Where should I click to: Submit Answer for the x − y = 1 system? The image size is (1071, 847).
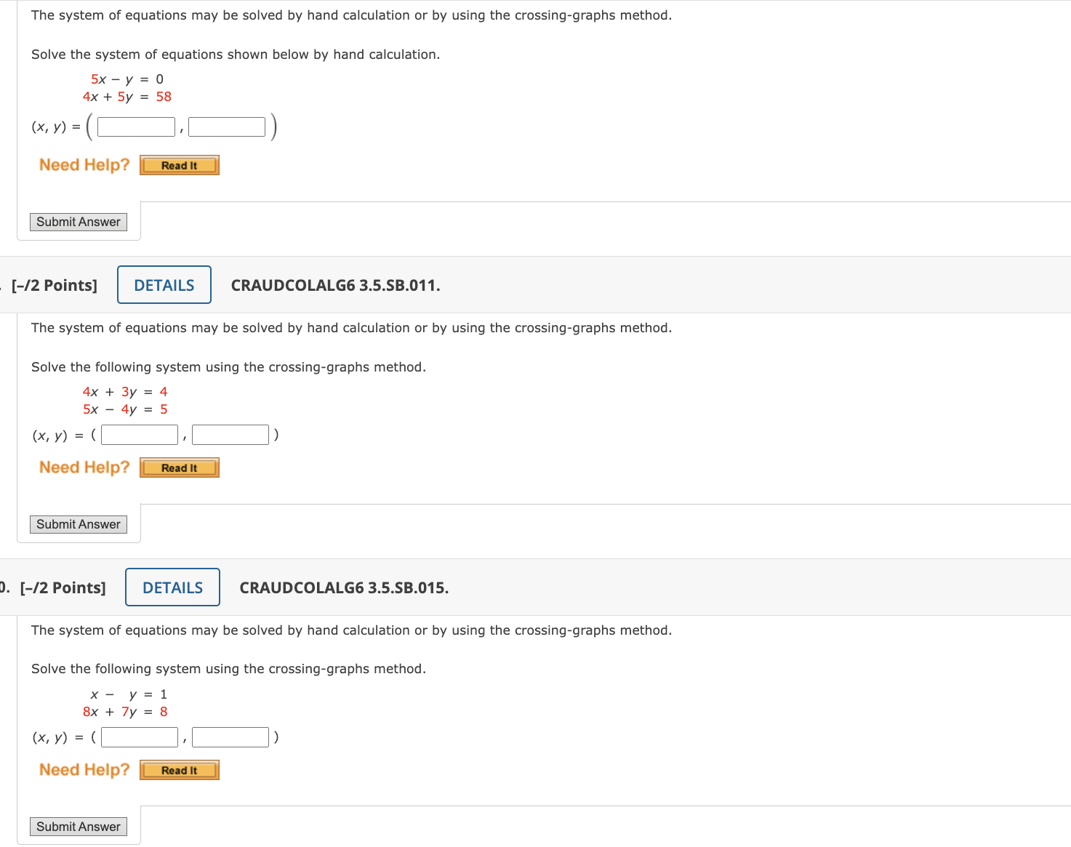tap(78, 827)
